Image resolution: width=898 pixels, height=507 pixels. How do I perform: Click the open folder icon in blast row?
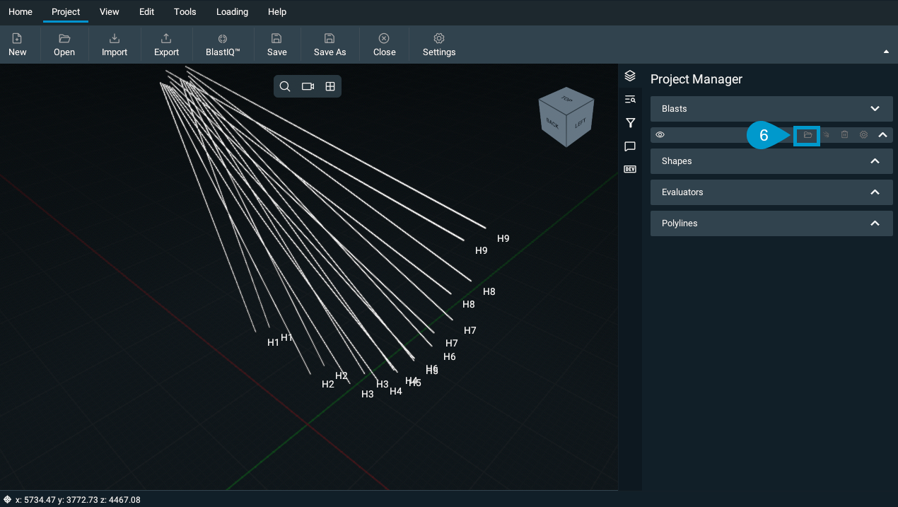pos(807,134)
